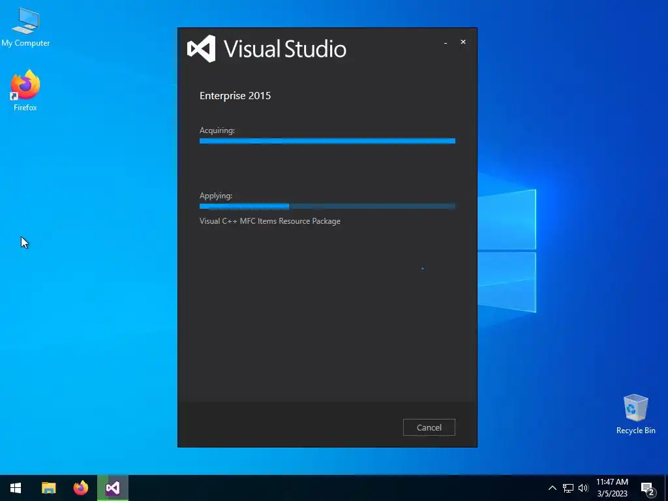Open clock showing 11:47 AM
This screenshot has height=501, width=668.
pyautogui.click(x=612, y=488)
